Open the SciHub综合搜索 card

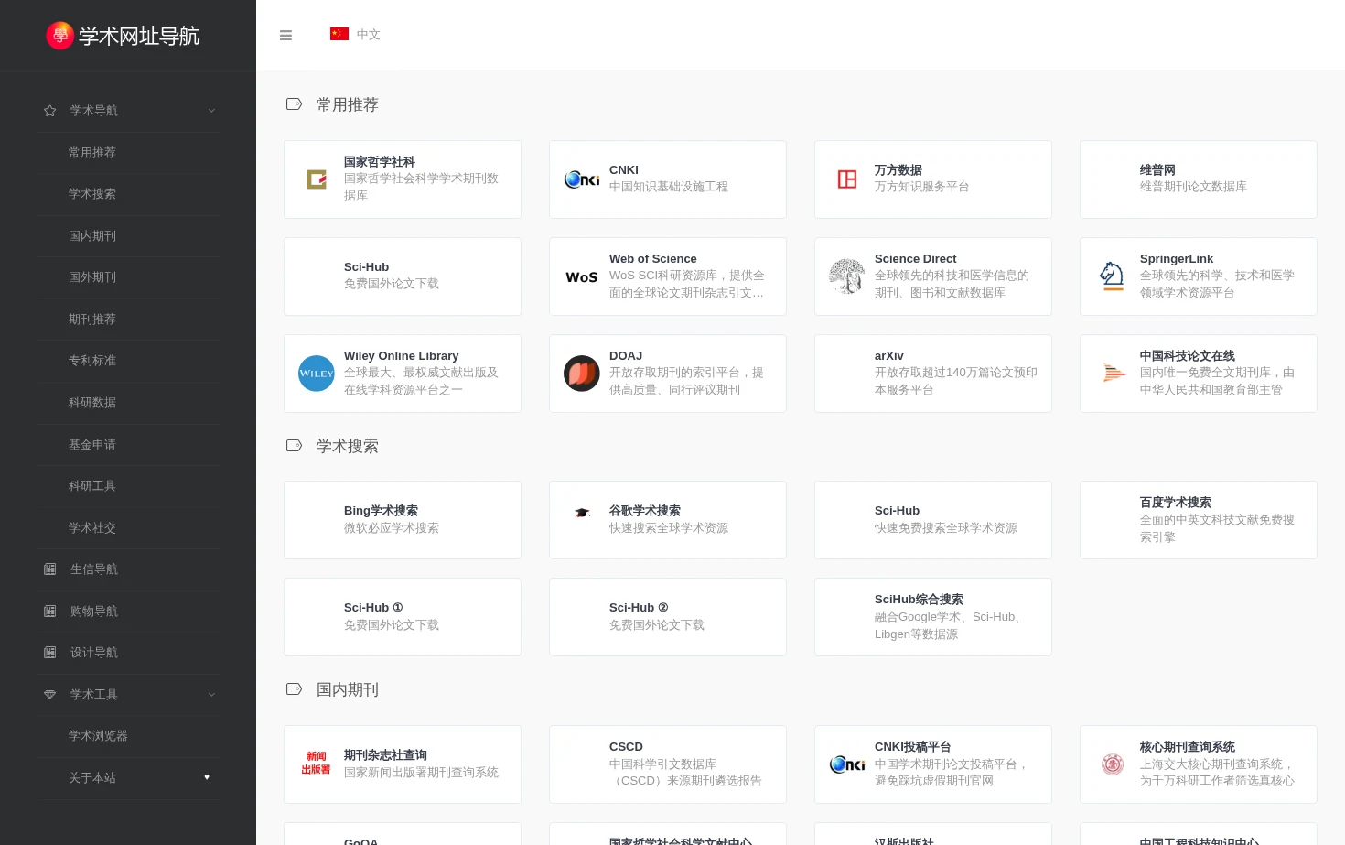[x=933, y=617]
